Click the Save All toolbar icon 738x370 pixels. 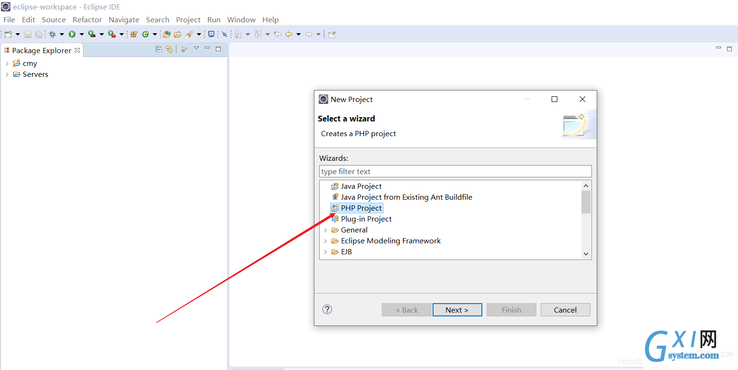tap(38, 34)
